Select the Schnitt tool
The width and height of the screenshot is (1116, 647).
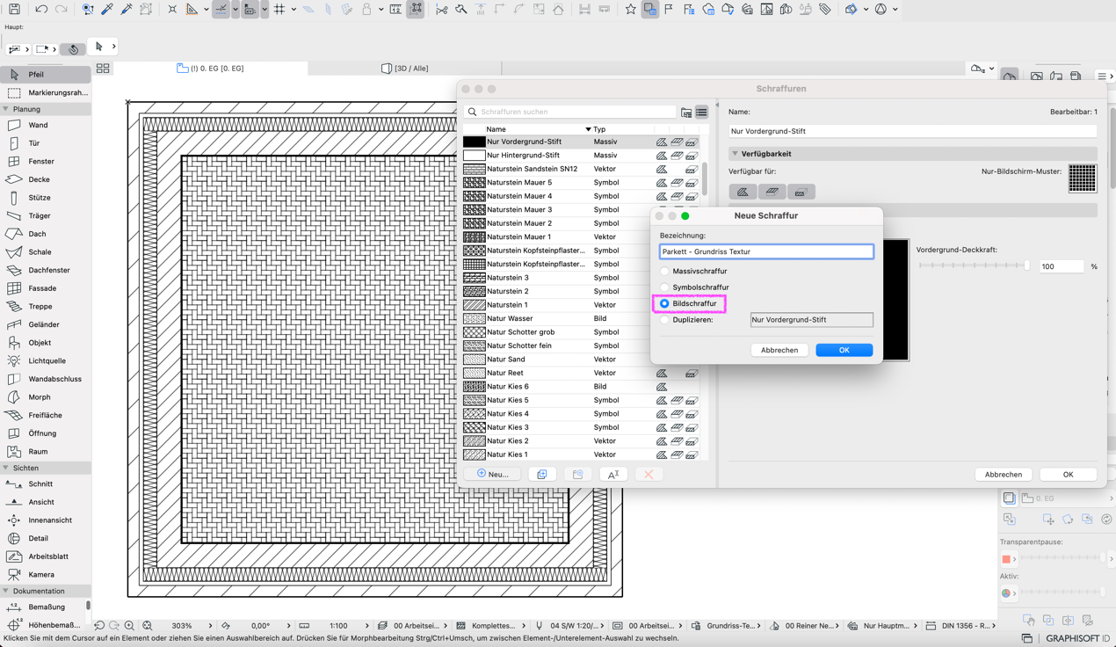pyautogui.click(x=46, y=483)
